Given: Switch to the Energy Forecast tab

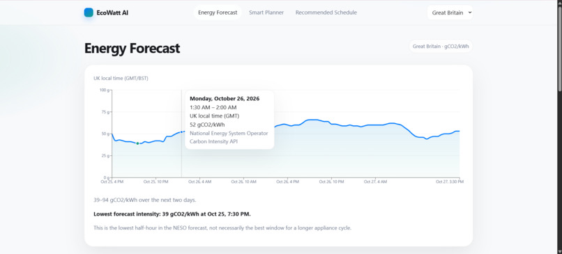Looking at the screenshot, I should pyautogui.click(x=218, y=13).
